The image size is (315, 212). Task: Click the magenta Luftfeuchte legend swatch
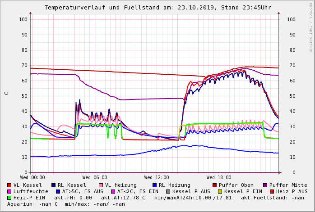tap(9, 191)
